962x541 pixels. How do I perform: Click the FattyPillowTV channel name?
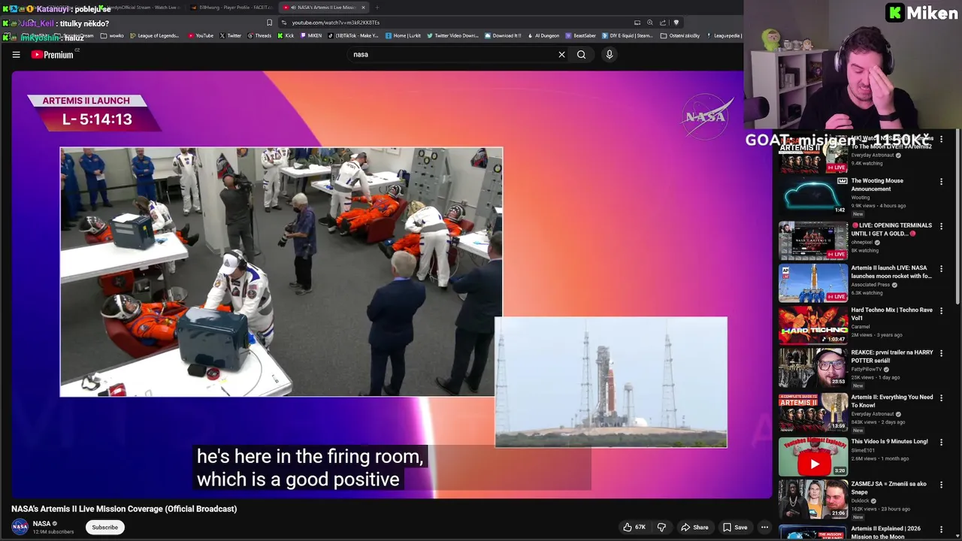tap(867, 369)
